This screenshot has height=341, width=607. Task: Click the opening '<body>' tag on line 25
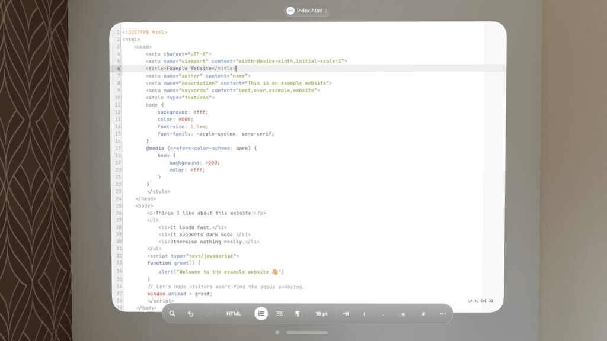[x=144, y=206]
